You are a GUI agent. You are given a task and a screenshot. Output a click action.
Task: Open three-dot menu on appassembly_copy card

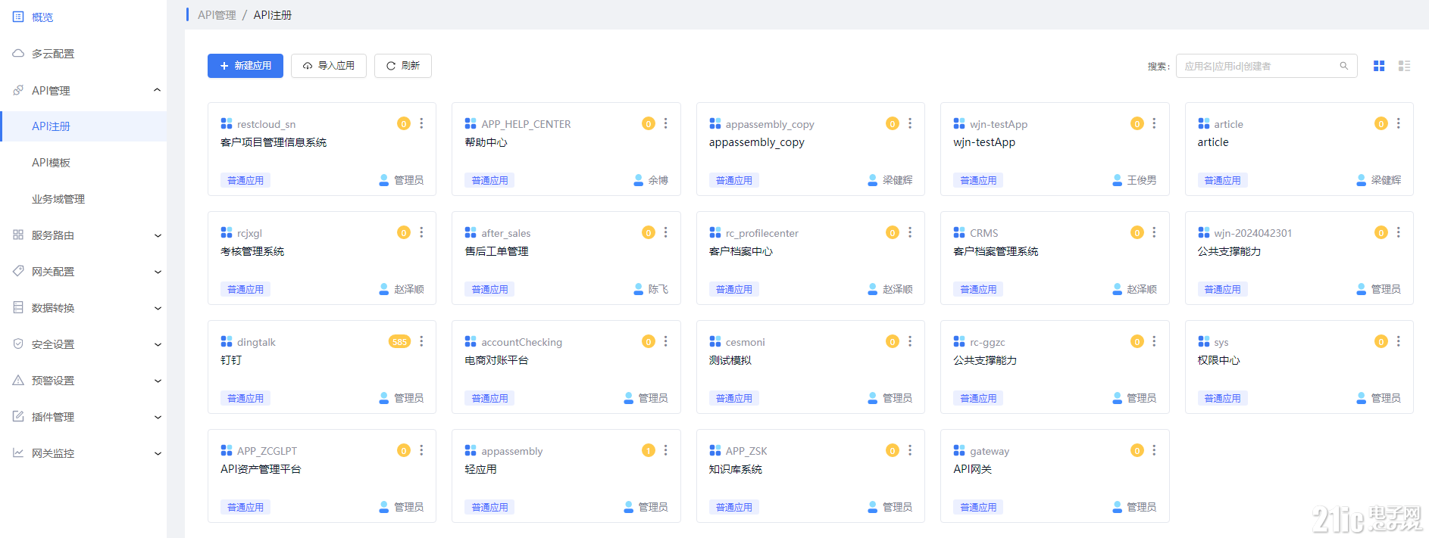(x=910, y=123)
